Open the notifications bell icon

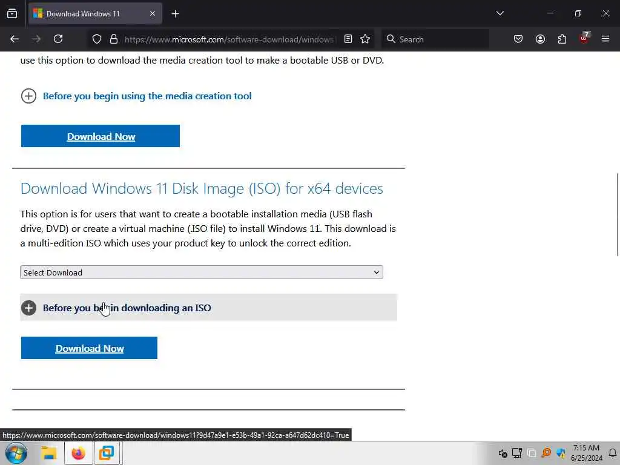click(613, 453)
